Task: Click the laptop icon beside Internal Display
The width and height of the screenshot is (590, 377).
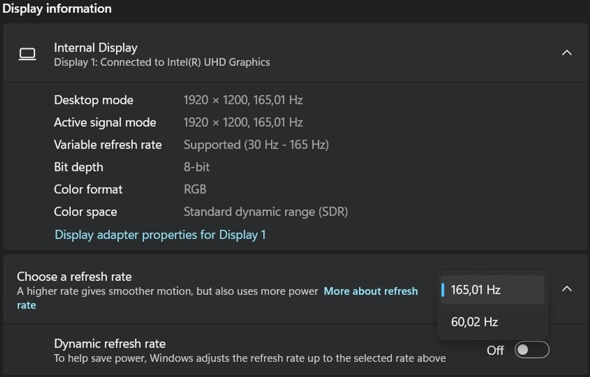Action: point(27,54)
